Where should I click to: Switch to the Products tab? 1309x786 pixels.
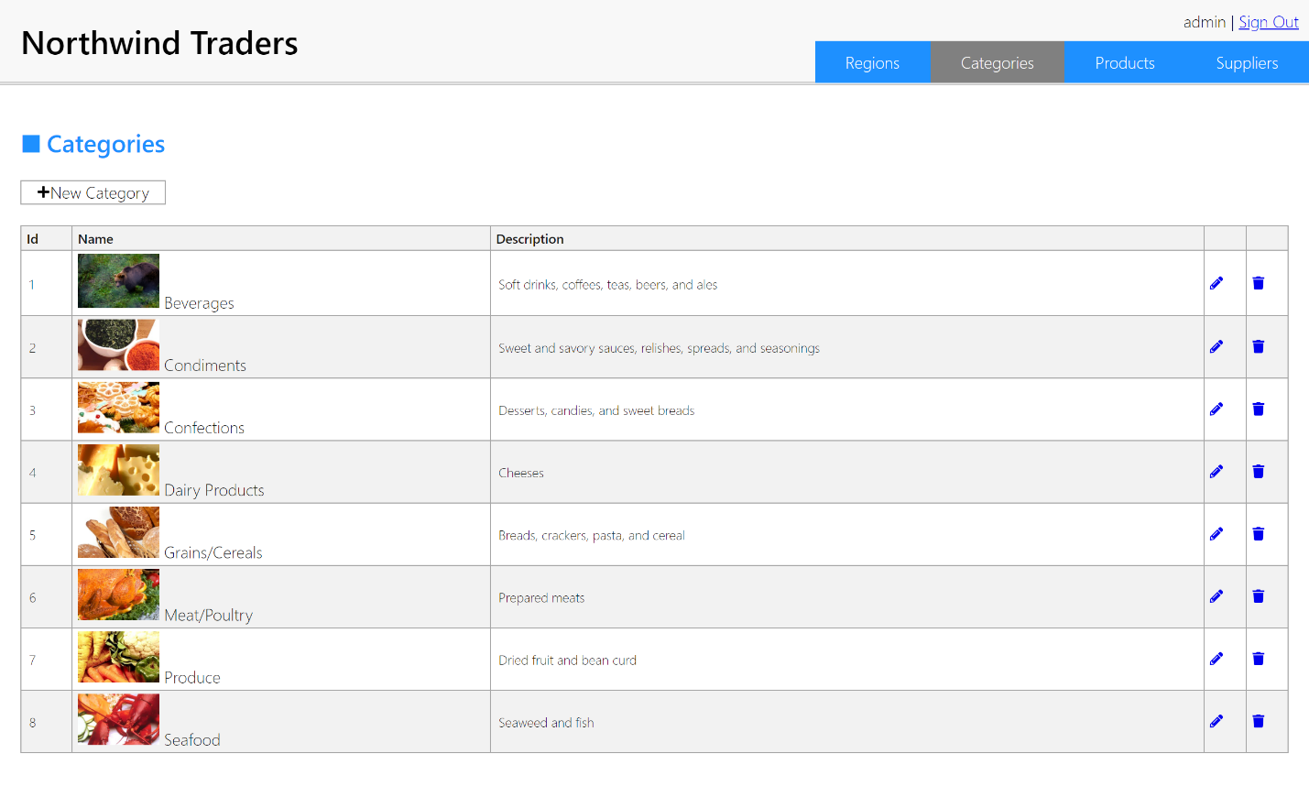(1125, 62)
